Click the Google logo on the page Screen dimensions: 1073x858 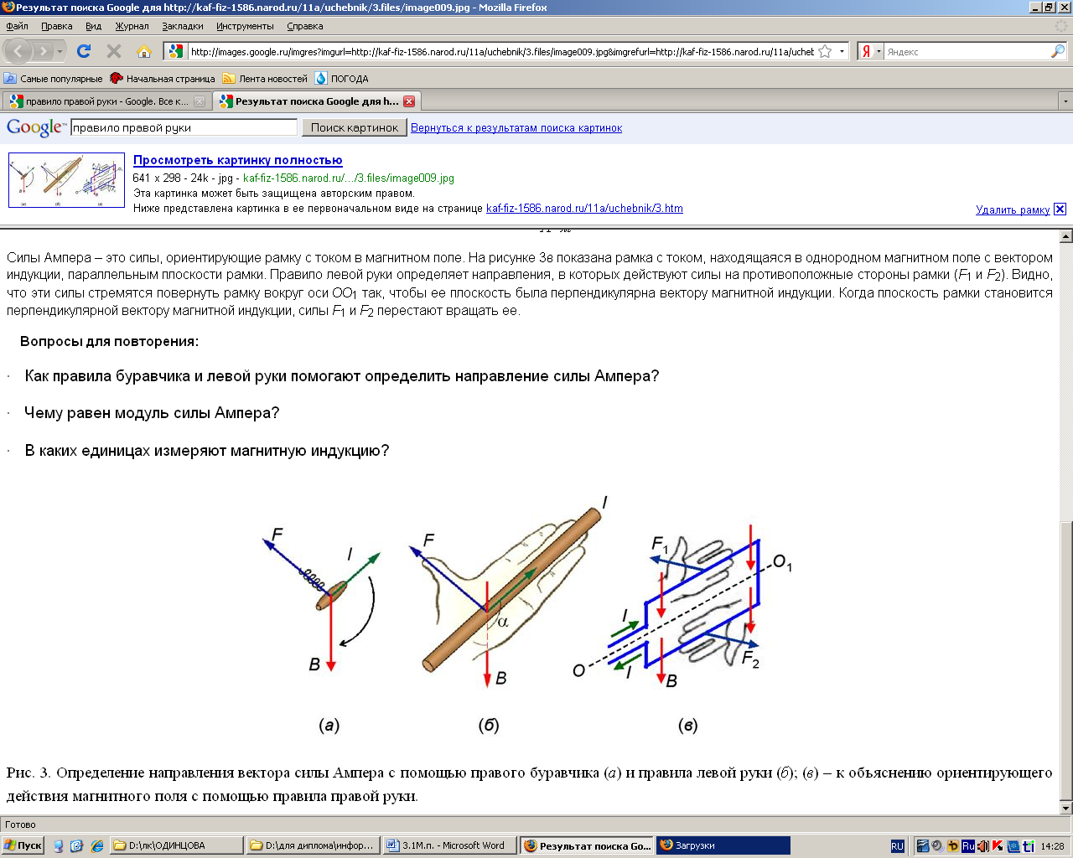pos(36,127)
